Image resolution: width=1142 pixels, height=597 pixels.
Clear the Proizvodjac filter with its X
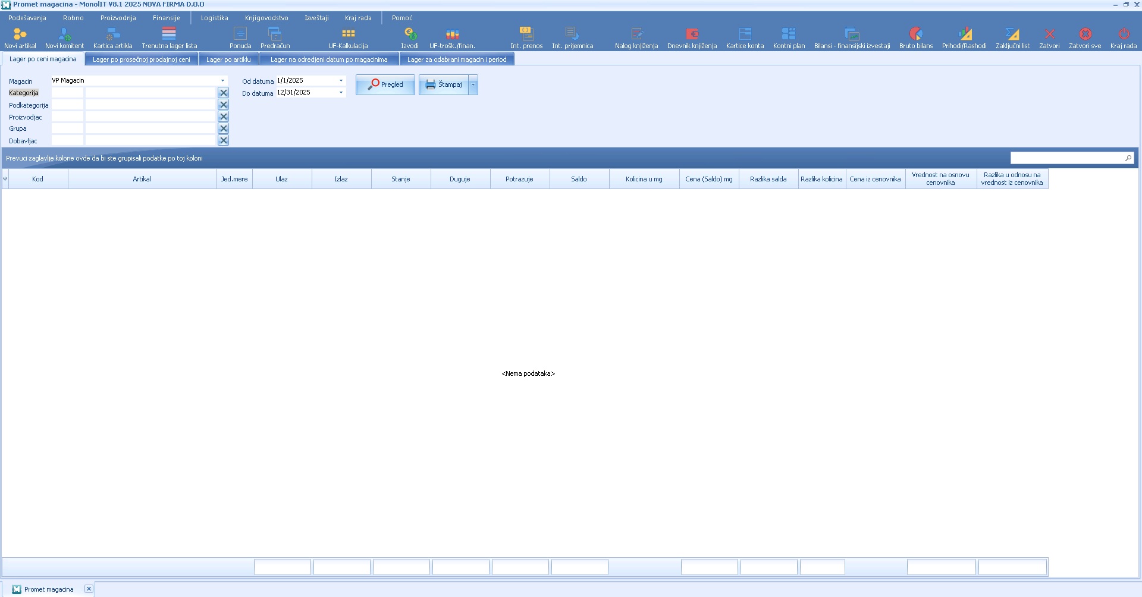pyautogui.click(x=224, y=117)
